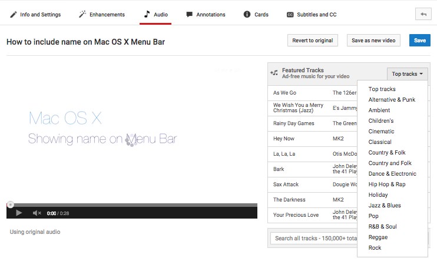Click Save as new video button
The width and height of the screenshot is (437, 265).
pos(373,41)
